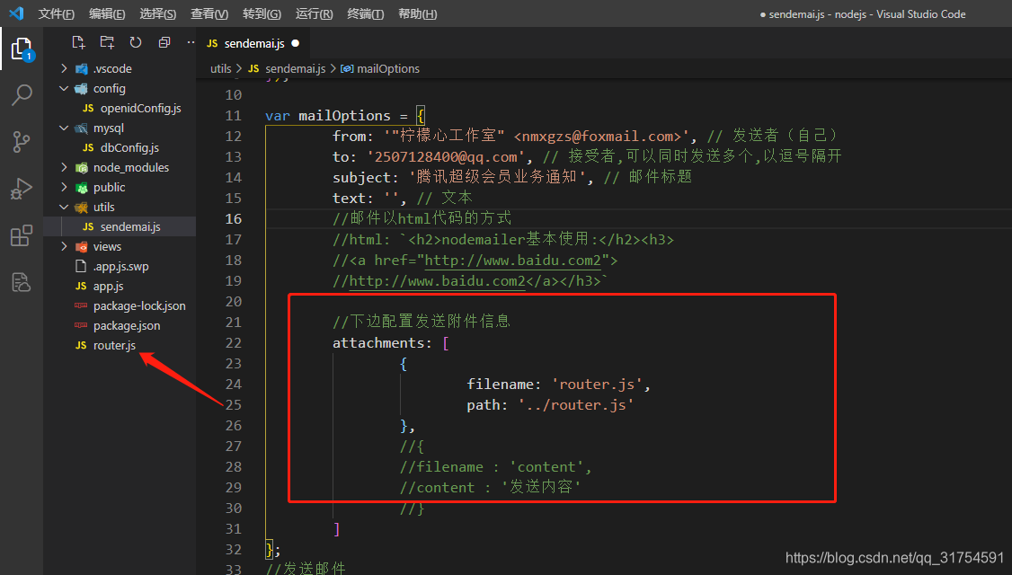
Task: Click the sendemai.js breadcrumb segment
Action: click(x=295, y=68)
